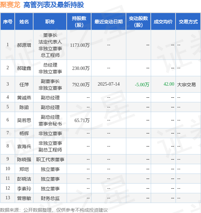Click row number 13
Image resolution: width=201 pixels, height=213 pixels.
coord(8,198)
